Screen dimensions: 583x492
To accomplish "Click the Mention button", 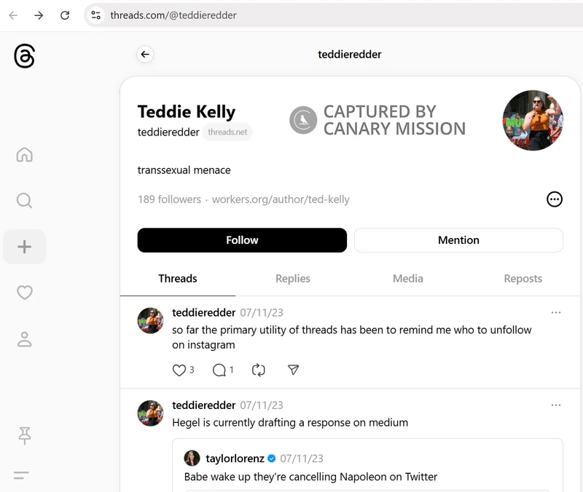I will click(458, 239).
